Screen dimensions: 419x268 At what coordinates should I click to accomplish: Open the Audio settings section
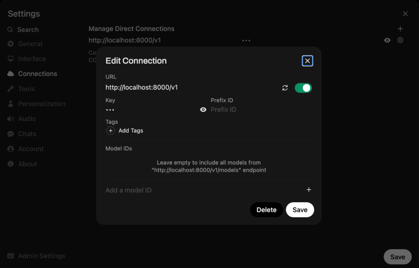(x=22, y=119)
